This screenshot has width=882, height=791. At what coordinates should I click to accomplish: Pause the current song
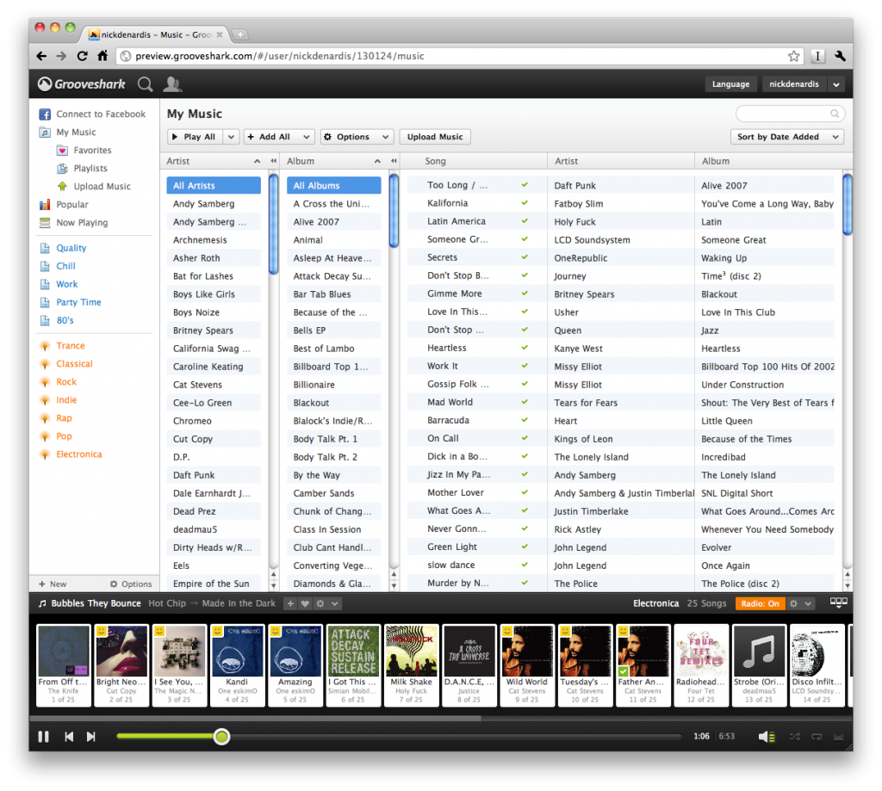point(43,737)
